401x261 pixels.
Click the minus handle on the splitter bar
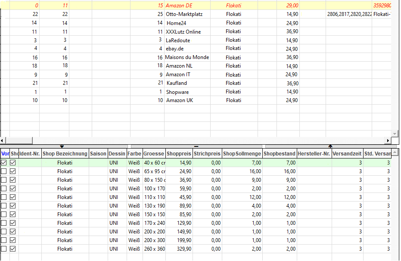click(196, 146)
